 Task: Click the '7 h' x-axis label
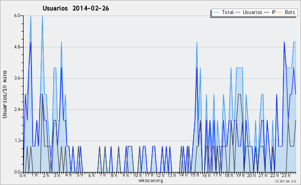point(103,175)
